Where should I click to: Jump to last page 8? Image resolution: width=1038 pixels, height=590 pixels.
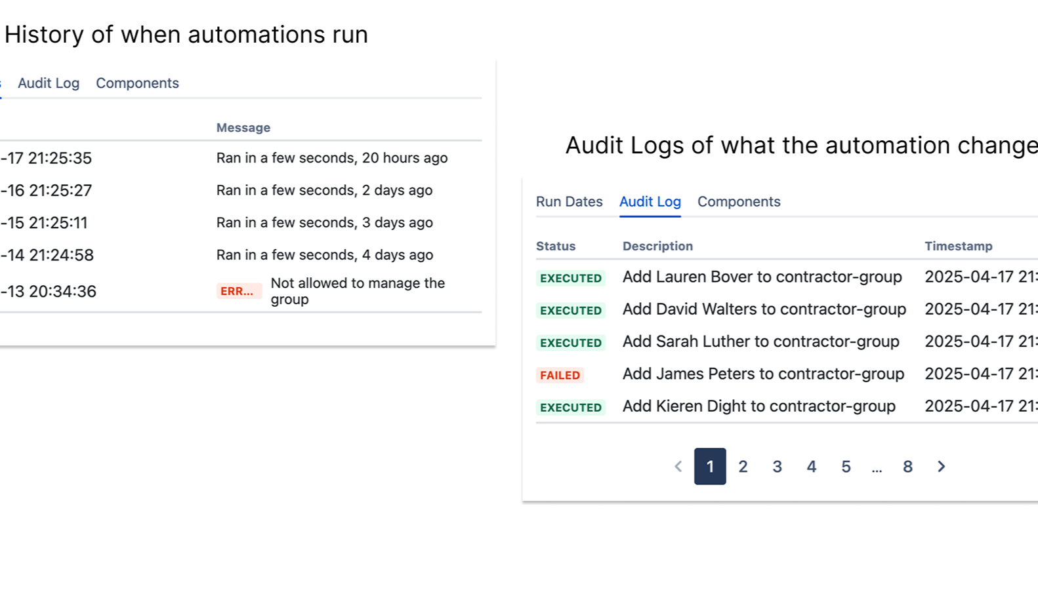907,466
